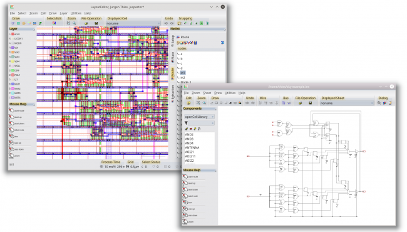Screen dimensions: 407x232
Task: Click the bus draw icon in Bus group
Action: 284,103
